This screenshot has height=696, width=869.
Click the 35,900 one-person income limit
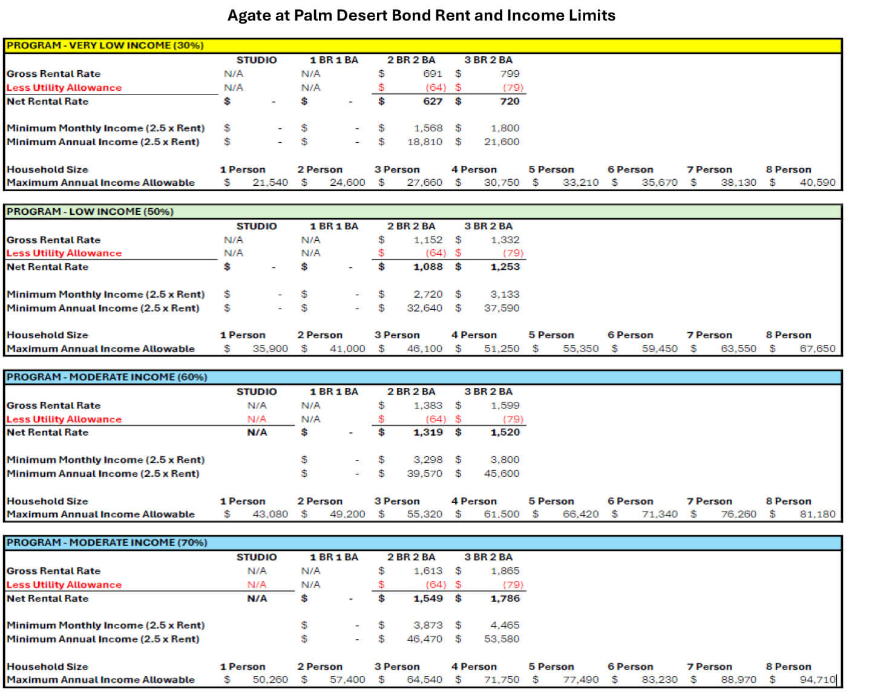(x=270, y=349)
